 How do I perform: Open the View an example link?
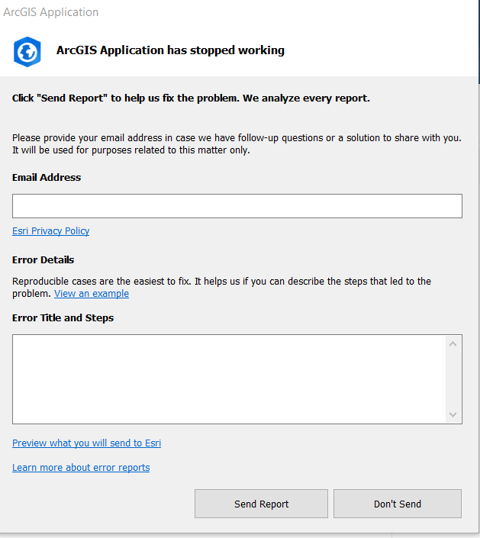click(92, 294)
